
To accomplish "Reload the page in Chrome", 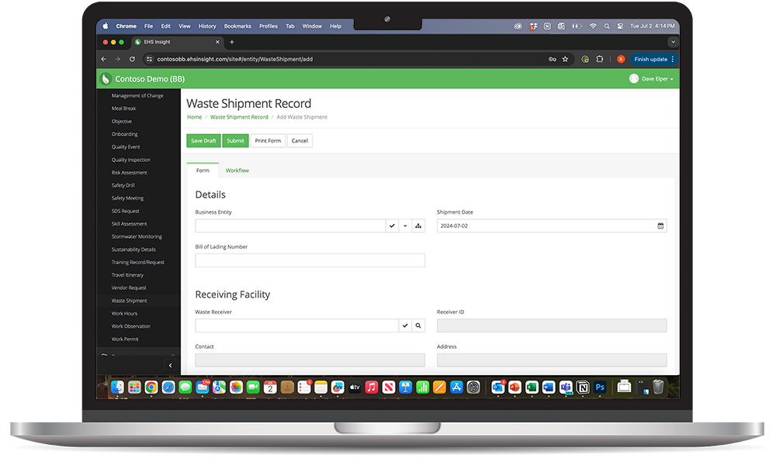I will tap(132, 60).
